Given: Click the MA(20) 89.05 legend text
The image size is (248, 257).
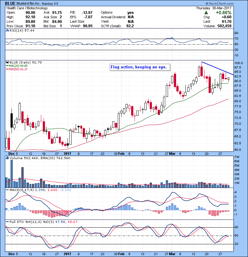Looking at the screenshot, I should [18, 66].
